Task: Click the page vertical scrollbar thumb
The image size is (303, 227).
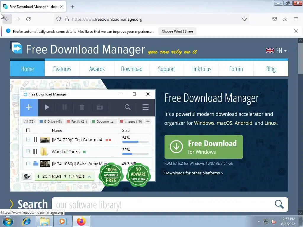Action: pyautogui.click(x=301, y=58)
